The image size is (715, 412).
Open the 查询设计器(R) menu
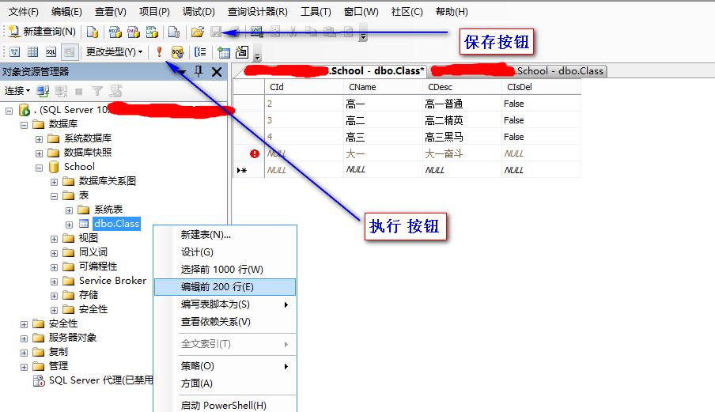(258, 11)
